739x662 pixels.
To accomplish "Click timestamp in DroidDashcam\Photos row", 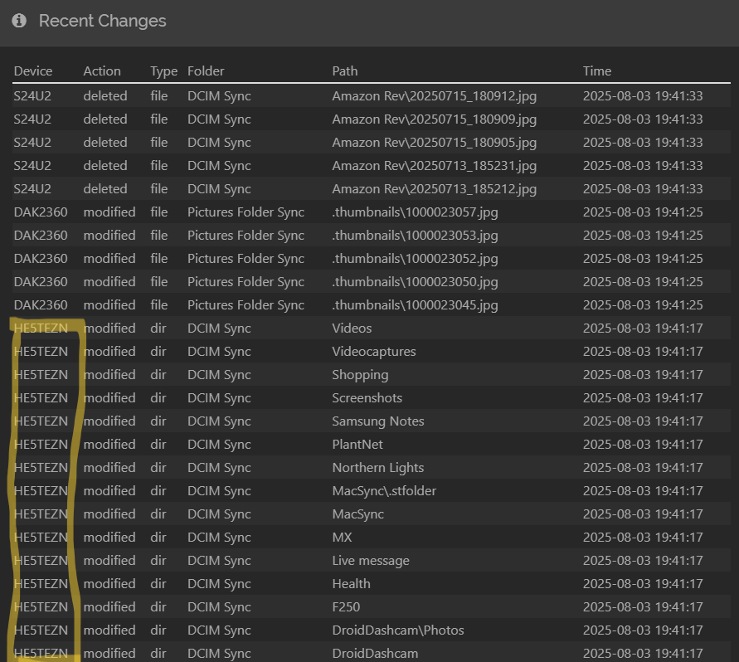I will click(643, 630).
